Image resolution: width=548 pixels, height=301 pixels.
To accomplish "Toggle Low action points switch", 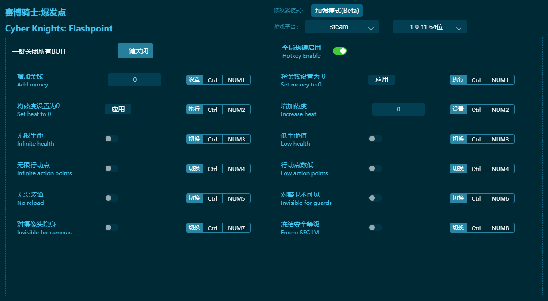I will click(x=375, y=168).
